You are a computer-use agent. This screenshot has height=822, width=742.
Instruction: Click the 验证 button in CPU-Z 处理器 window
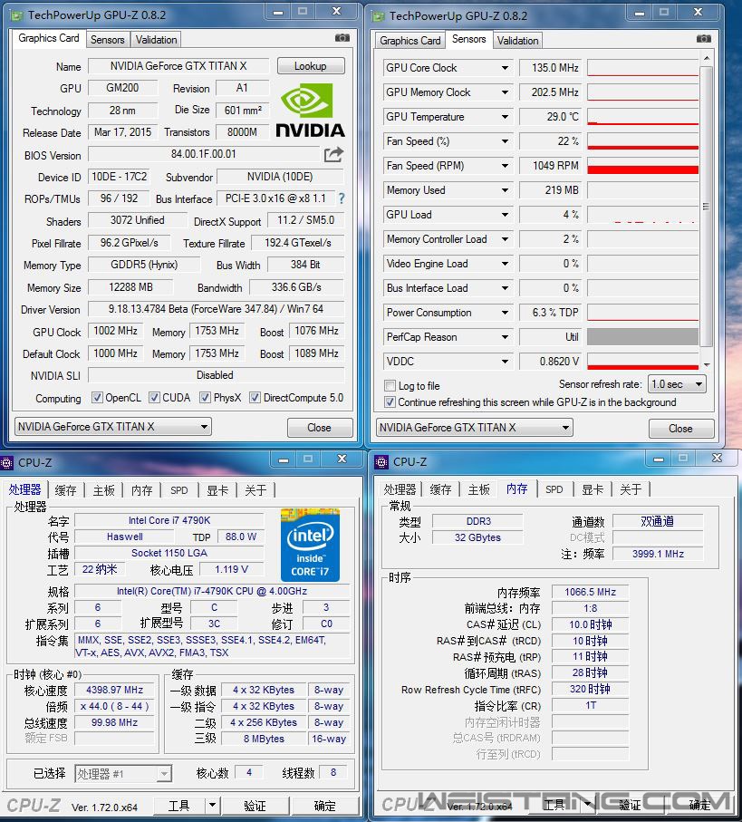point(255,805)
